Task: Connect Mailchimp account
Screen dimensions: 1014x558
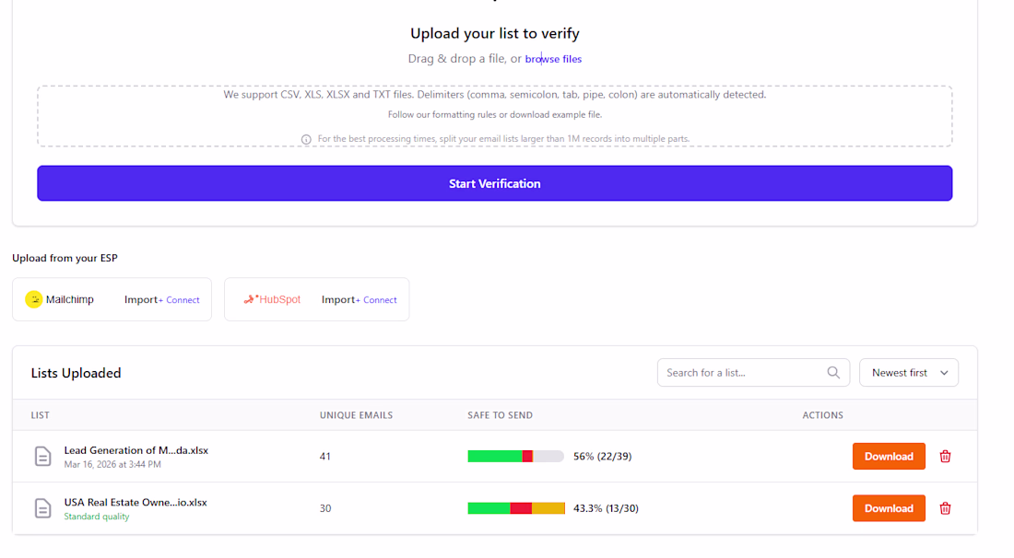Action: tap(180, 299)
